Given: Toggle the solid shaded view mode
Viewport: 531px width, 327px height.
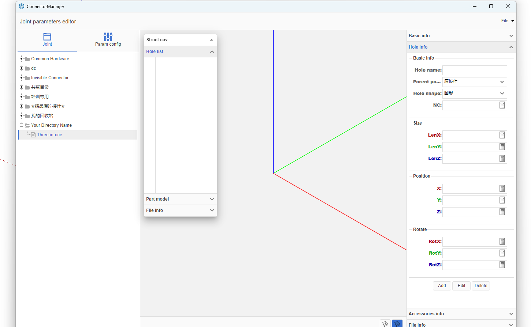Looking at the screenshot, I should click(397, 323).
